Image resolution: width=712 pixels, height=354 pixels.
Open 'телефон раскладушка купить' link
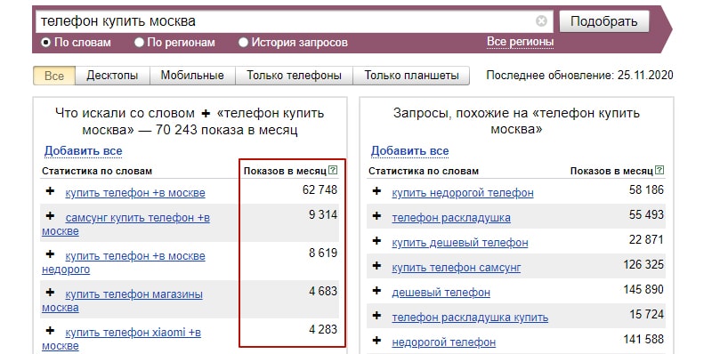point(470,318)
